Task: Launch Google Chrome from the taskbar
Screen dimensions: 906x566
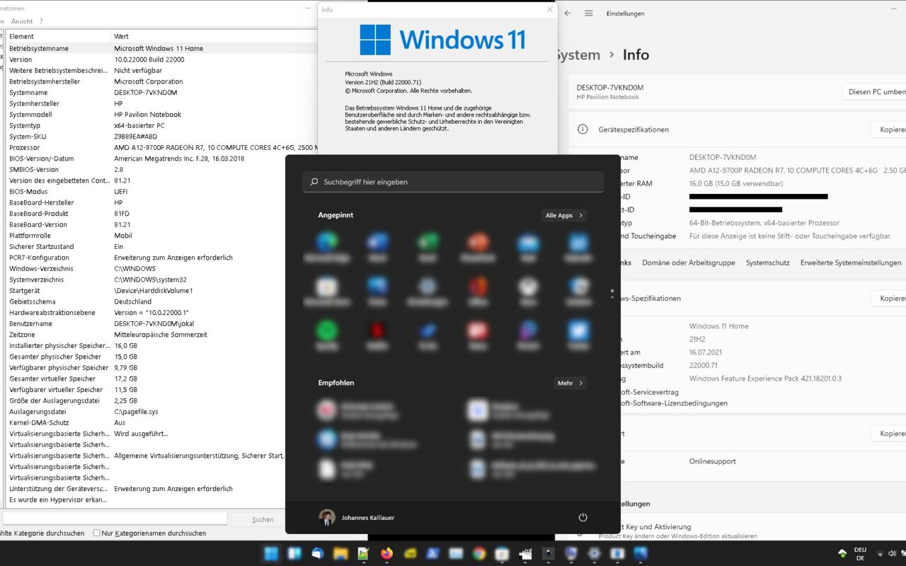Action: point(479,553)
